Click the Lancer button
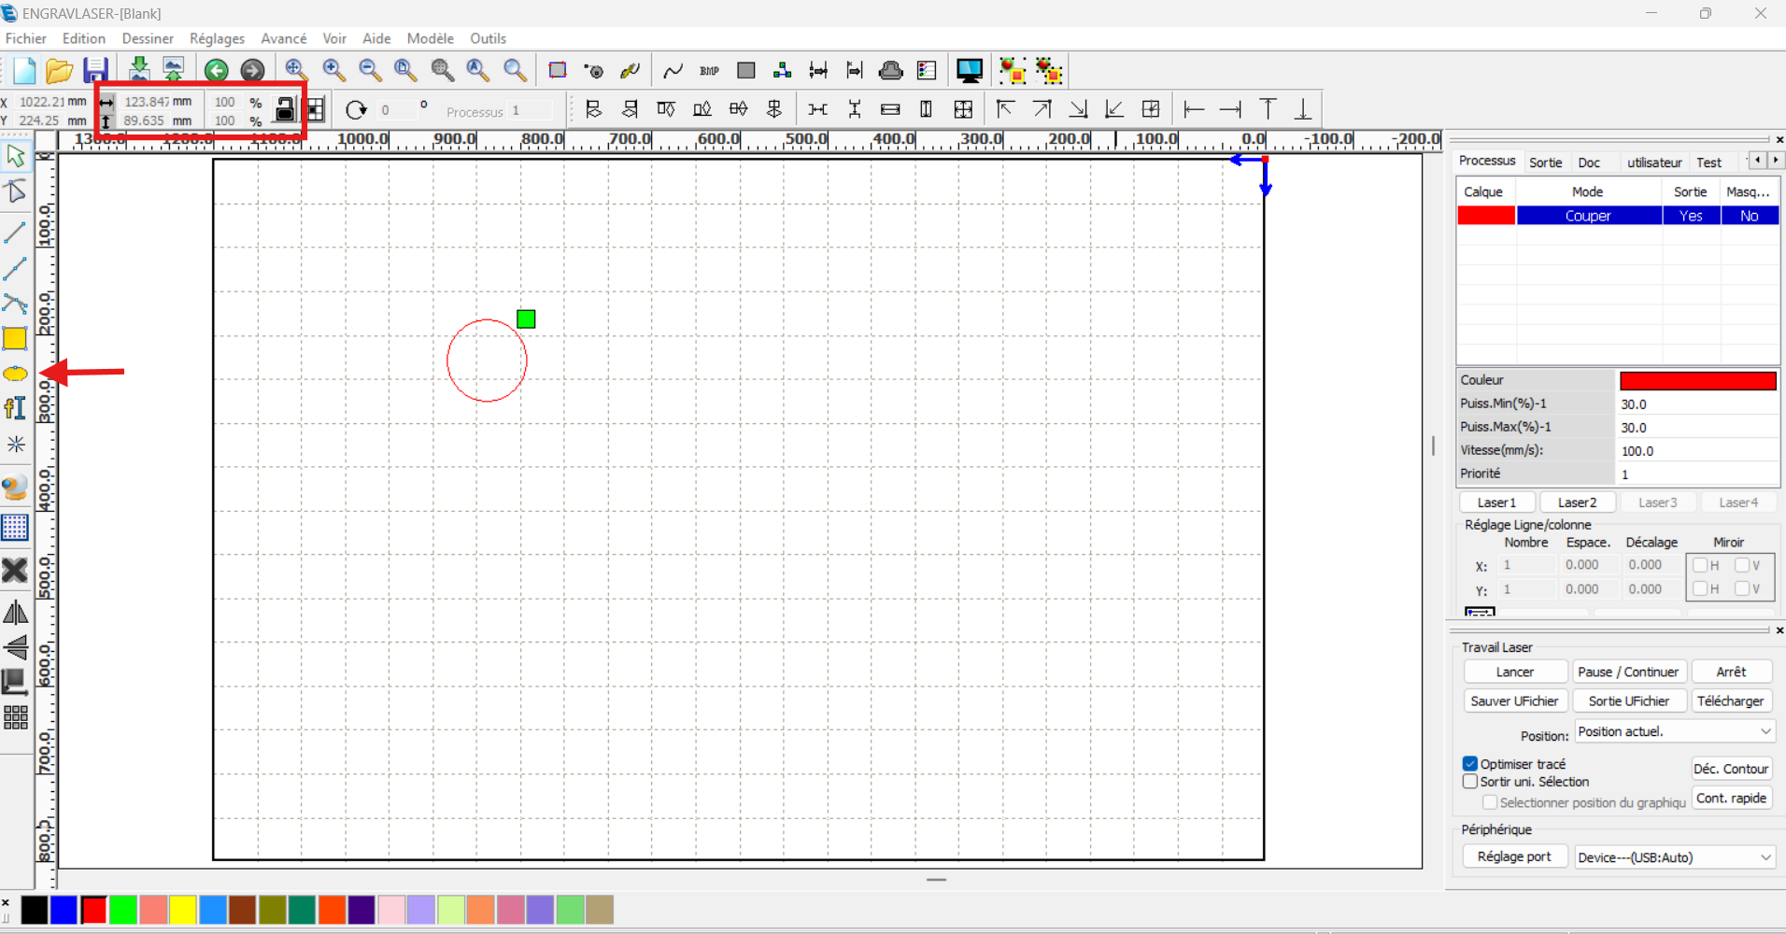 click(1514, 672)
